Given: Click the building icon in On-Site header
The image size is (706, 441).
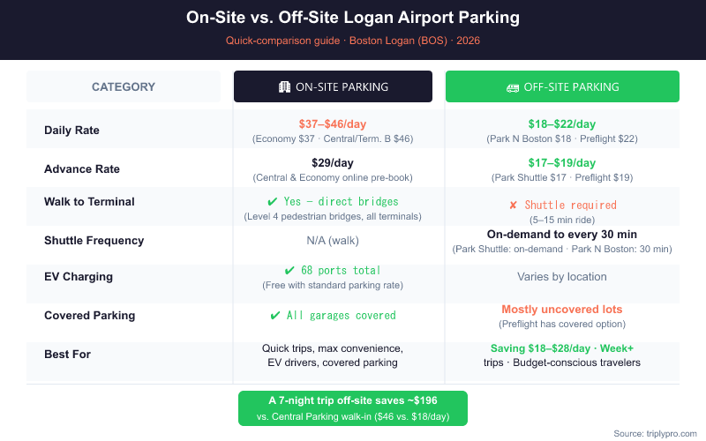Looking at the screenshot, I should point(284,87).
